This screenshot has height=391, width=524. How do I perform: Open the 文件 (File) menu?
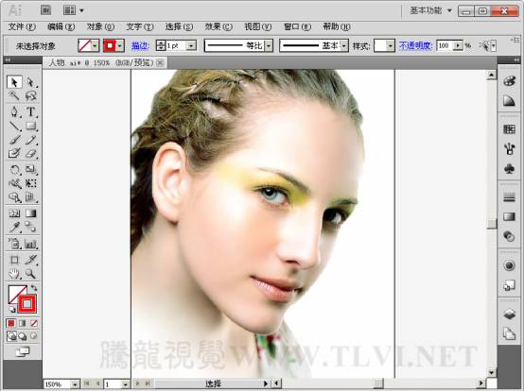(x=22, y=26)
